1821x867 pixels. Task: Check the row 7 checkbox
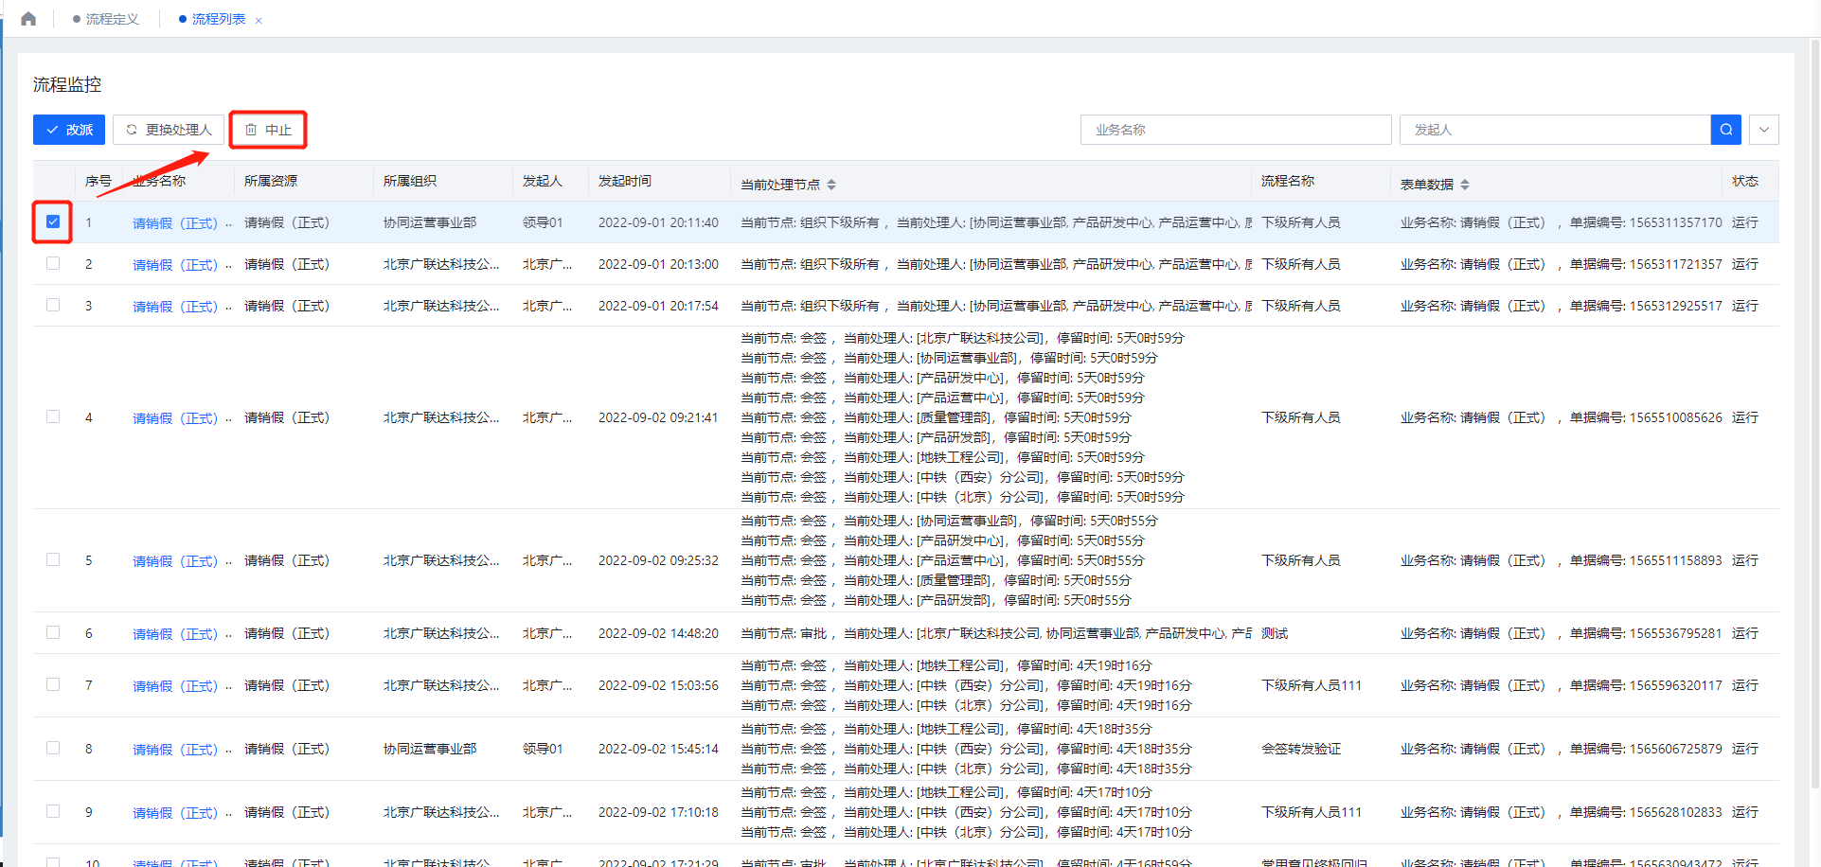tap(53, 684)
